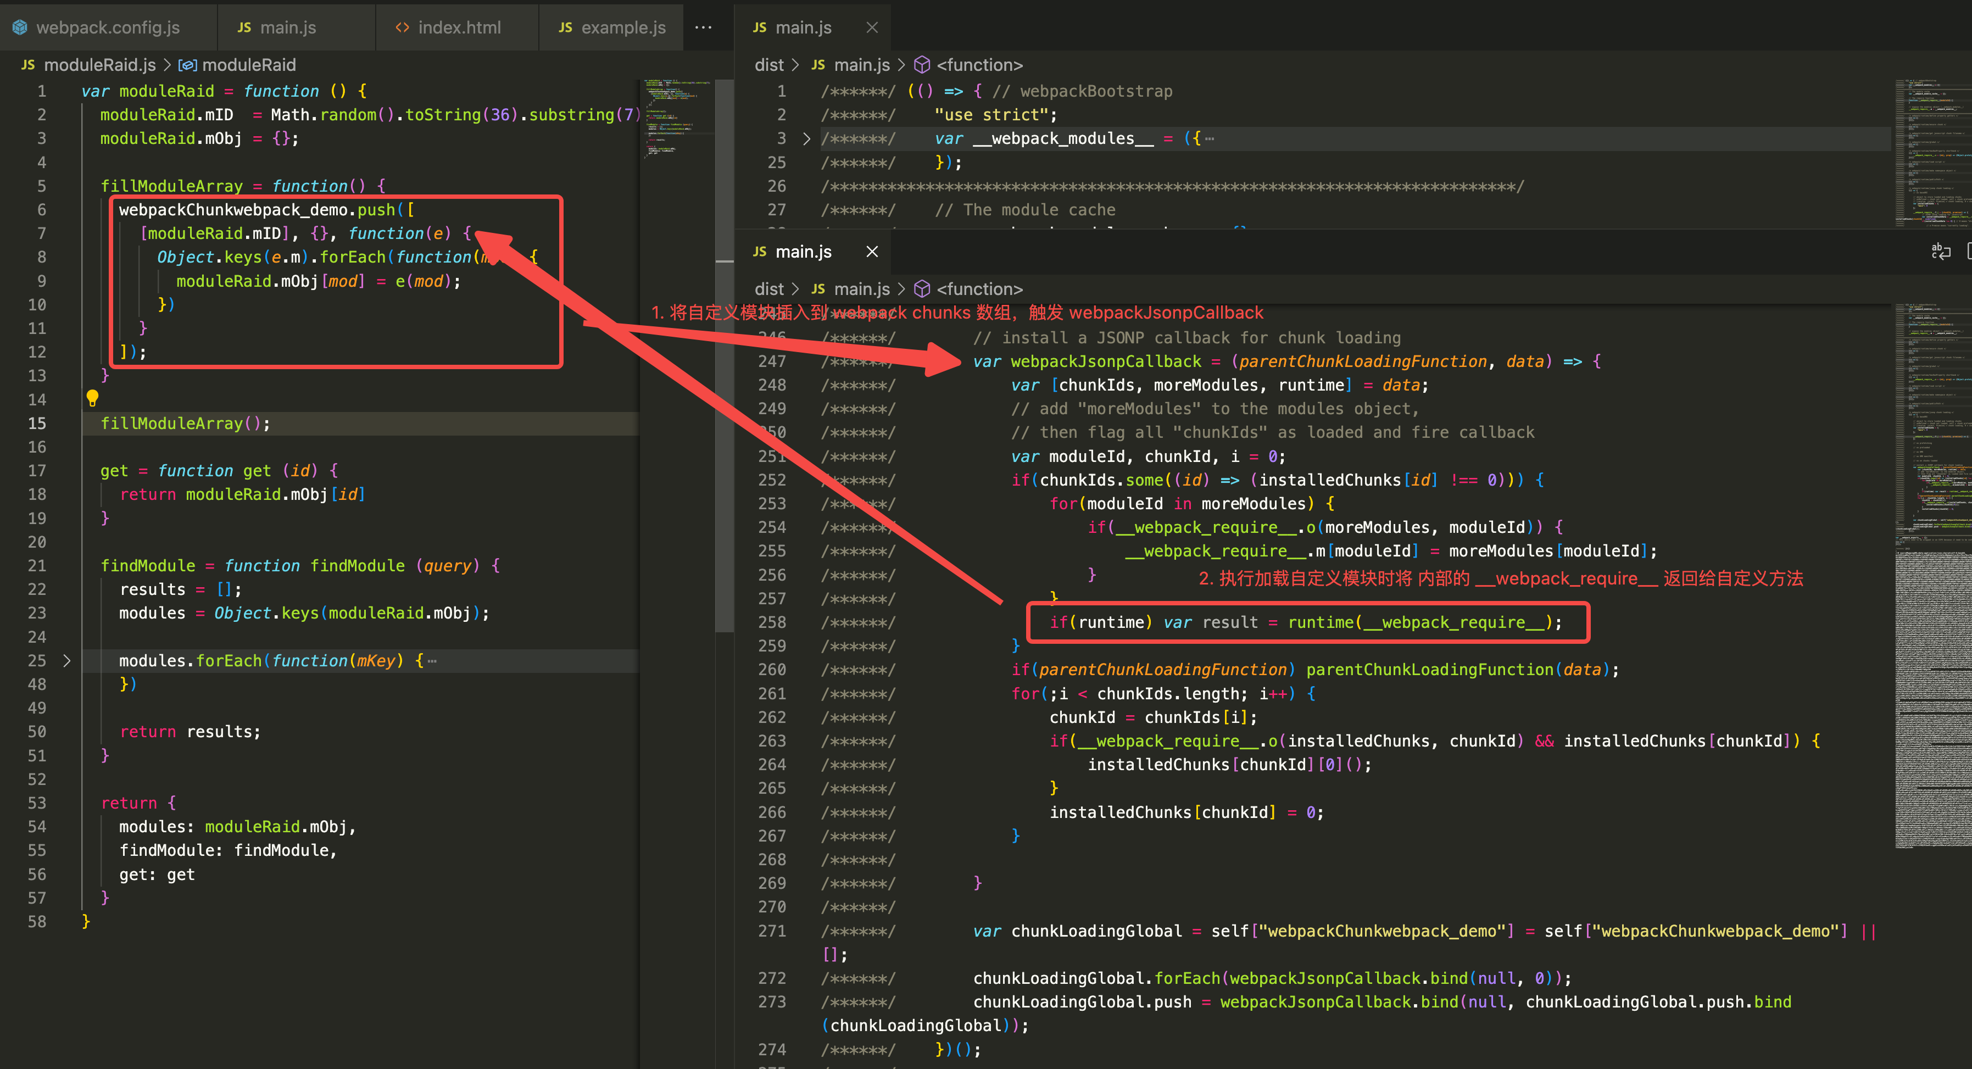Viewport: 1972px width, 1069px height.
Task: Click line number 58 in moduleRaid.js
Action: (x=37, y=922)
